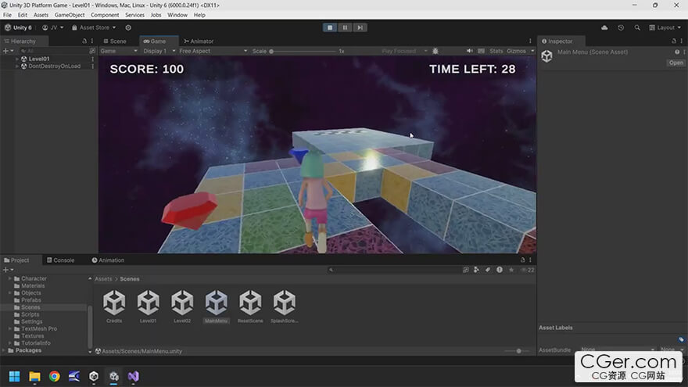Open the File menu
The height and width of the screenshot is (387, 688).
(8, 15)
